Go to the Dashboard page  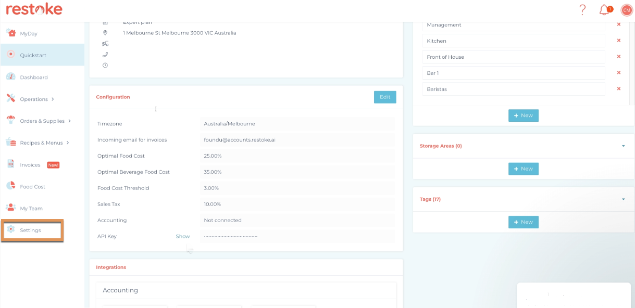click(33, 78)
